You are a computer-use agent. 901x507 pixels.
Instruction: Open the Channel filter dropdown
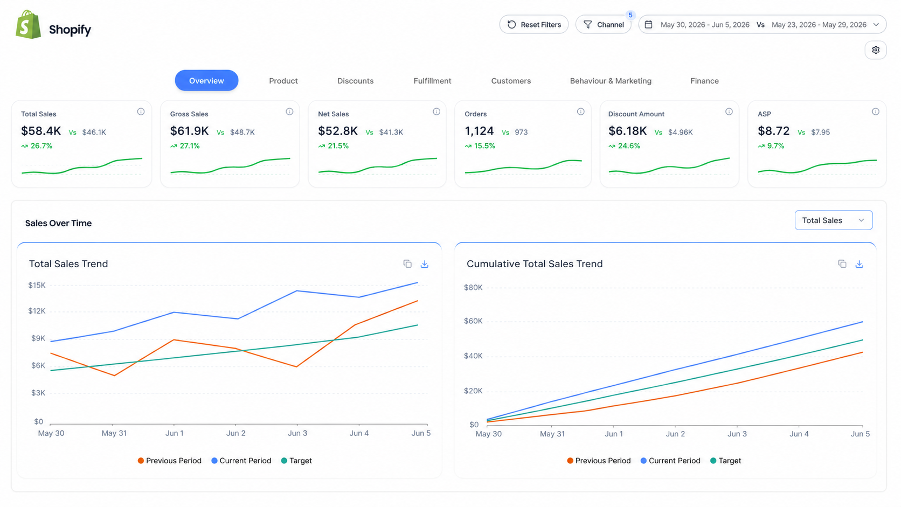click(603, 25)
